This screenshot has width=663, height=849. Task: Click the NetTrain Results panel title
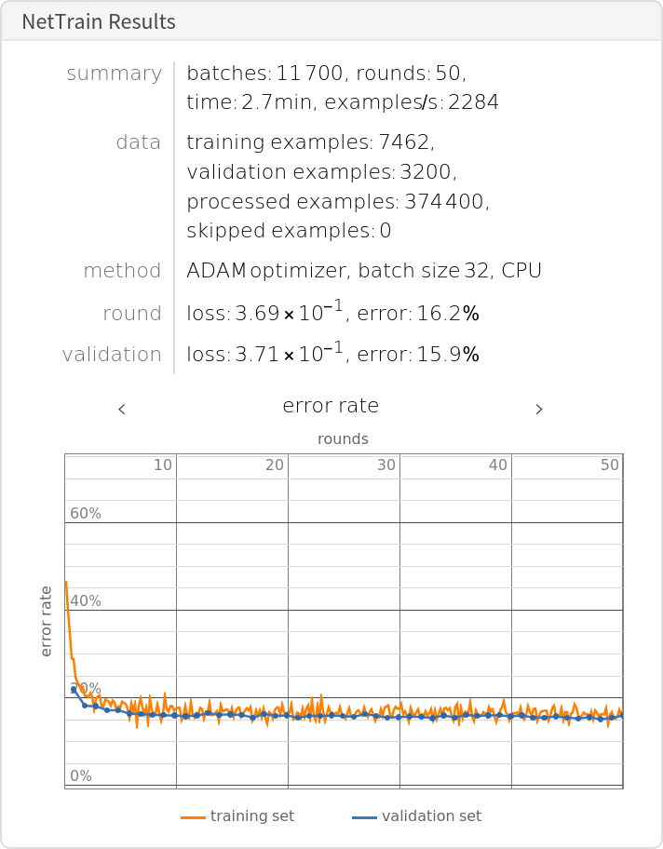[x=99, y=22]
